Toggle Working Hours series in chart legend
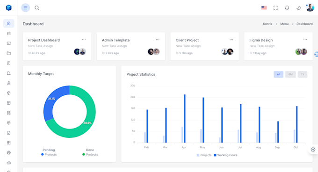 pyautogui.click(x=225, y=155)
